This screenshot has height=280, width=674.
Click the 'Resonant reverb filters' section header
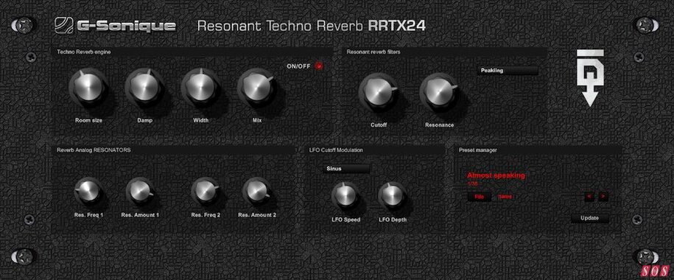pyautogui.click(x=373, y=52)
